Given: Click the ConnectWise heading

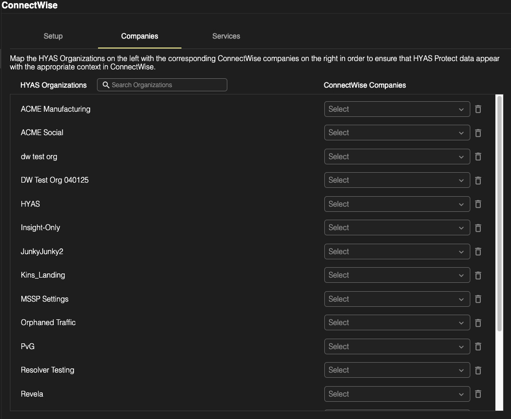Looking at the screenshot, I should (x=29, y=5).
